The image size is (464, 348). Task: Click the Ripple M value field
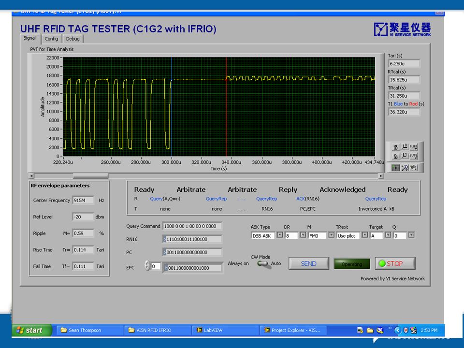[x=83, y=233]
